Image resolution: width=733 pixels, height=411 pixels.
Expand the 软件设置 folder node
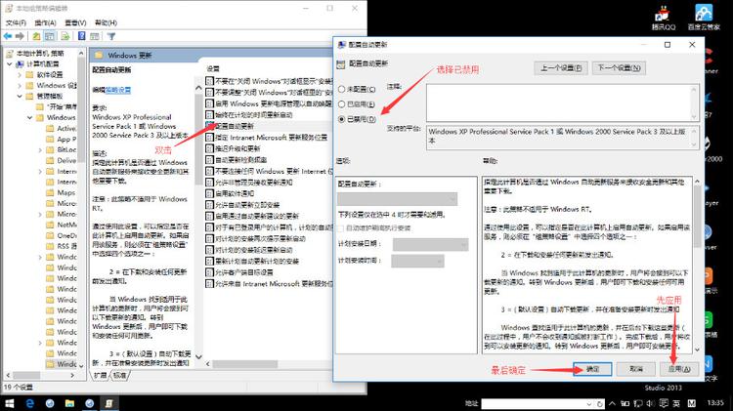pyautogui.click(x=20, y=75)
